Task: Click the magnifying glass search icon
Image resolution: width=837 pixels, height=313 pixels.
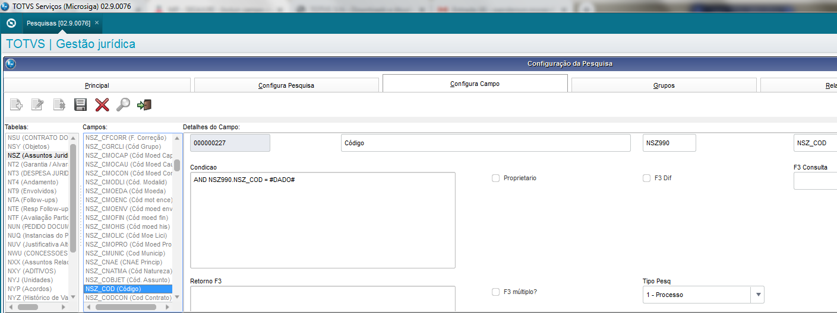Action: click(x=123, y=105)
